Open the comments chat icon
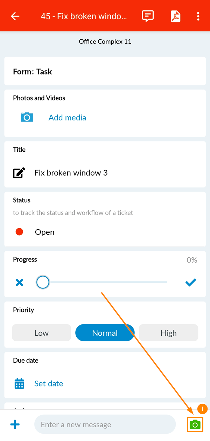The image size is (210, 441). (148, 16)
